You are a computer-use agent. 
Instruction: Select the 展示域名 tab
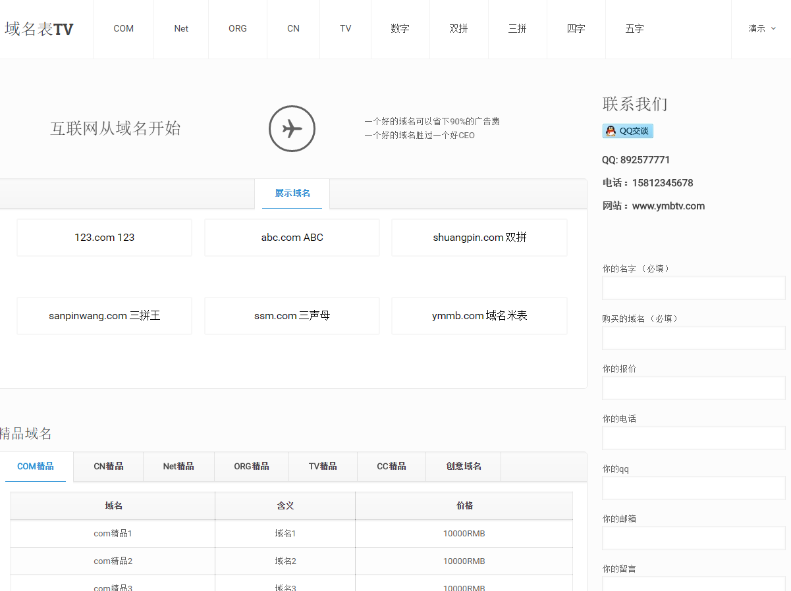(292, 193)
